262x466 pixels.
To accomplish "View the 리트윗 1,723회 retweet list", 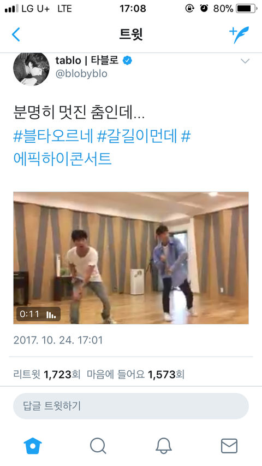I will coord(47,375).
